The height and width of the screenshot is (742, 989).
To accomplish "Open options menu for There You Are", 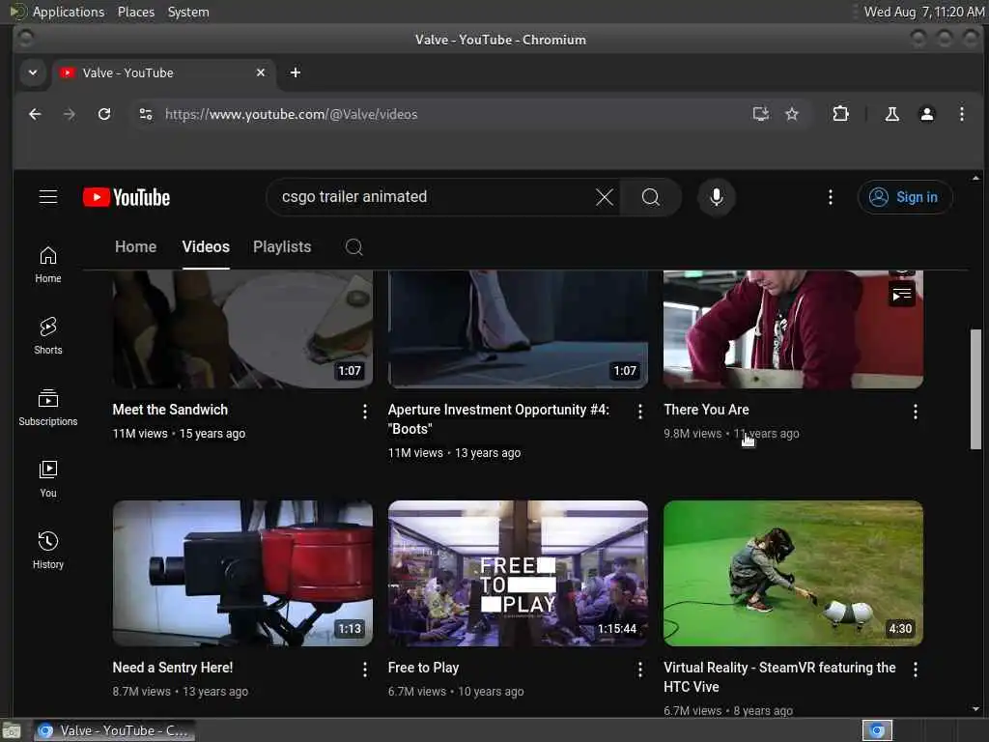I will coord(916,412).
